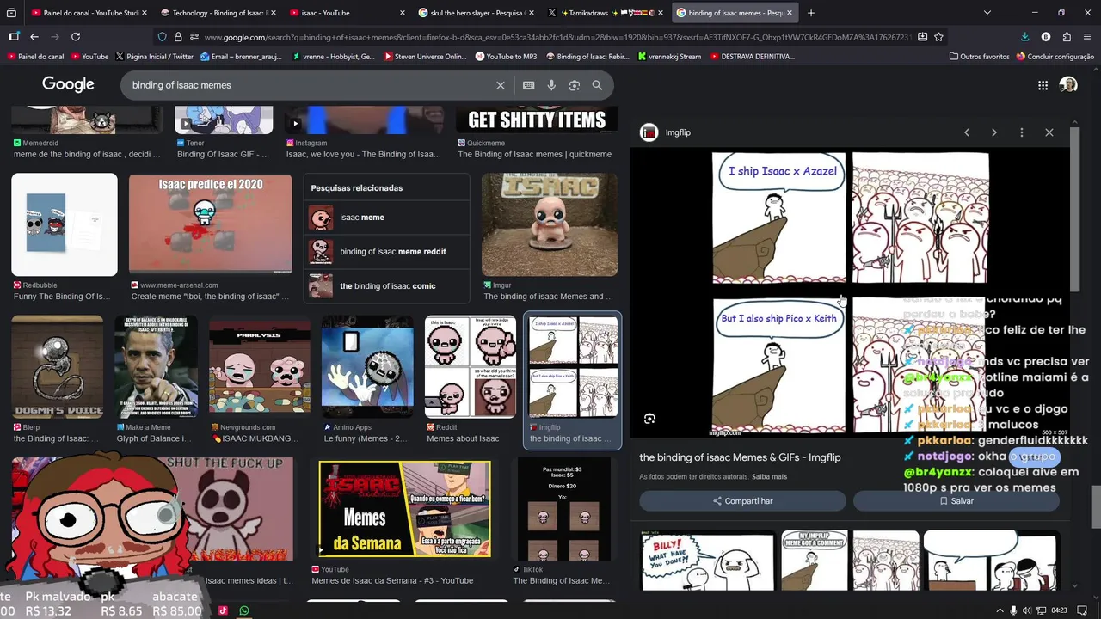List all tabs dropdown
The height and width of the screenshot is (619, 1101).
[987, 13]
